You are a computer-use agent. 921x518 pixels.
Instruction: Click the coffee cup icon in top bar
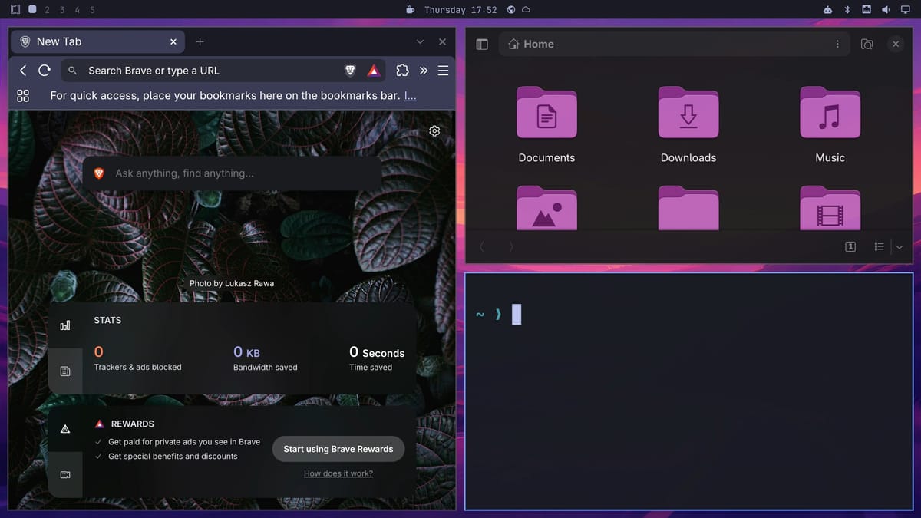click(x=410, y=10)
